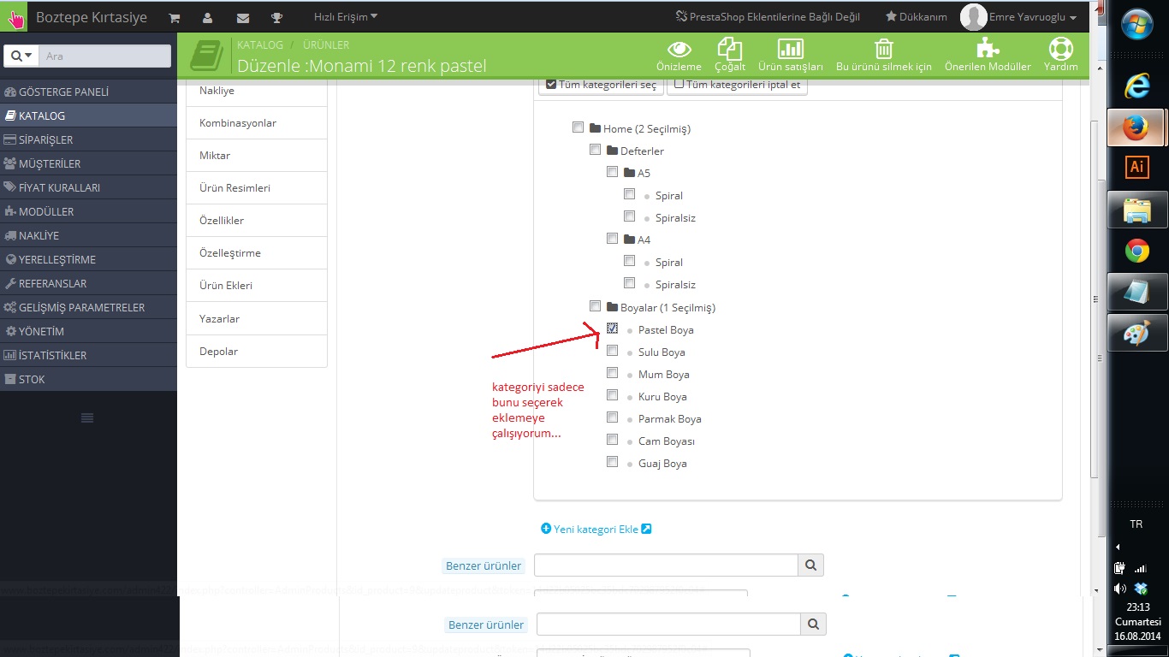Click the Kuru Boya category label

662,397
